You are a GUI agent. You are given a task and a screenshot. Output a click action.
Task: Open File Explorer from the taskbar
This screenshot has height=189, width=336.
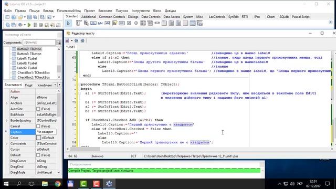pos(45,184)
